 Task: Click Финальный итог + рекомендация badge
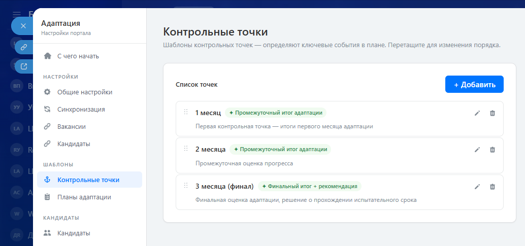[x=310, y=186]
